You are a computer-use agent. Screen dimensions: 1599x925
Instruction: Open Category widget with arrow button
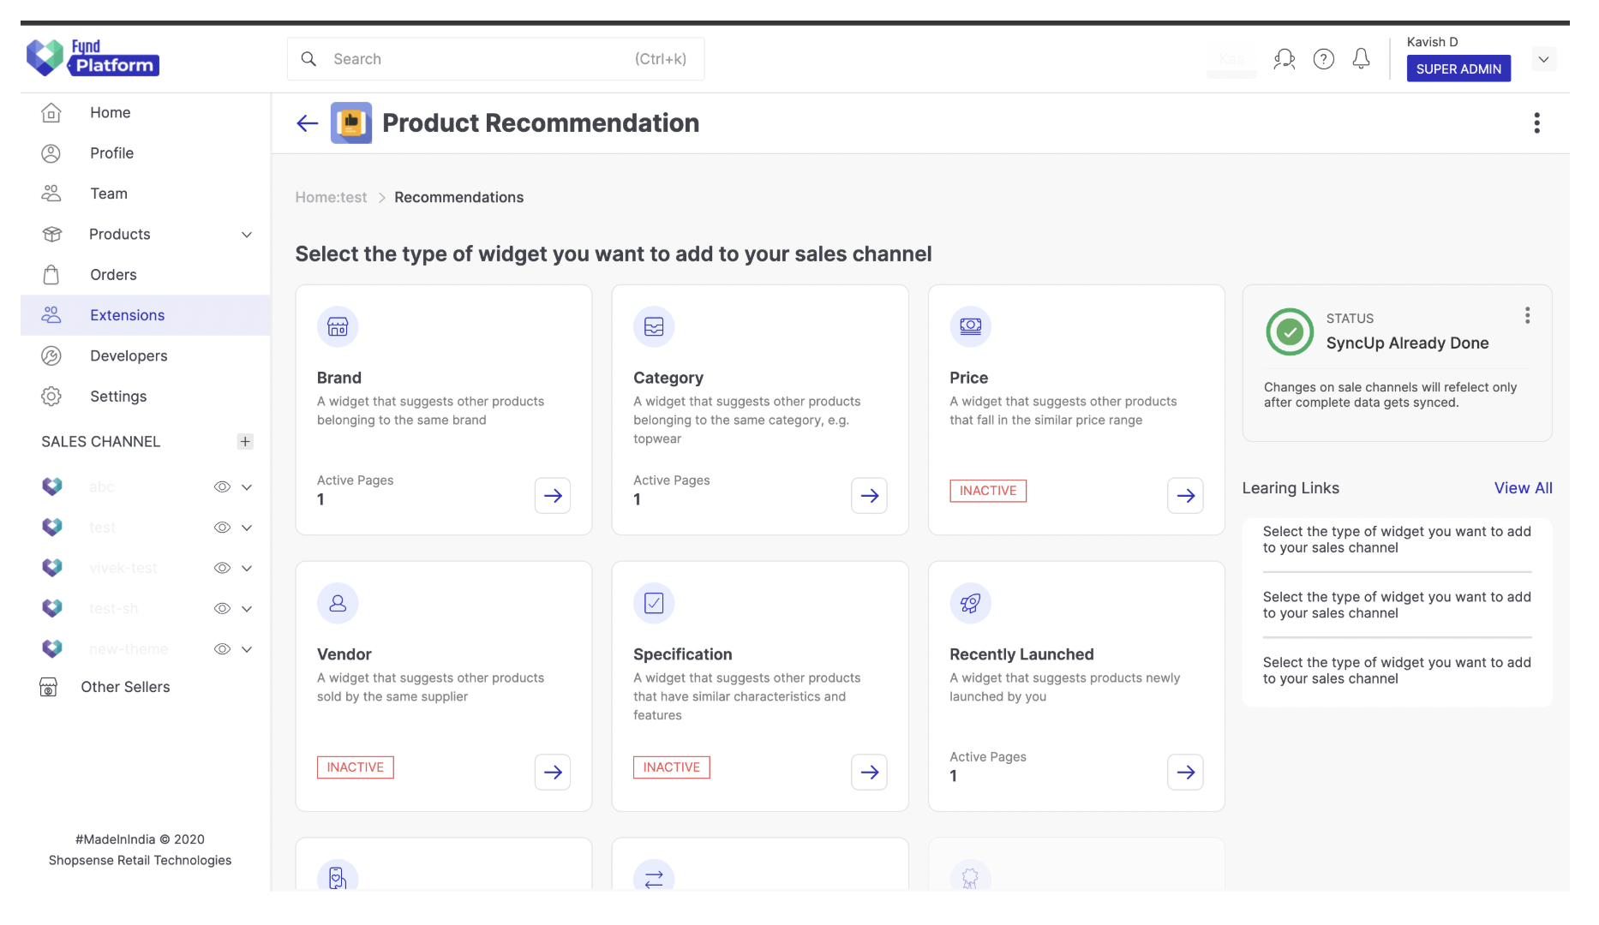(869, 495)
